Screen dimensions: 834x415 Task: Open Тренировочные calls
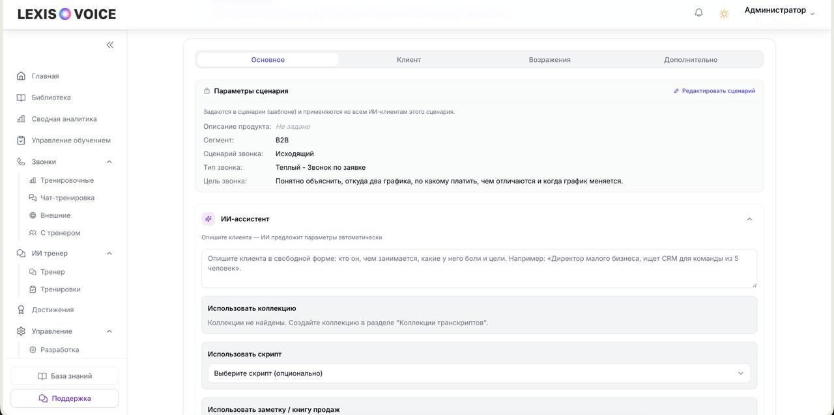(67, 180)
